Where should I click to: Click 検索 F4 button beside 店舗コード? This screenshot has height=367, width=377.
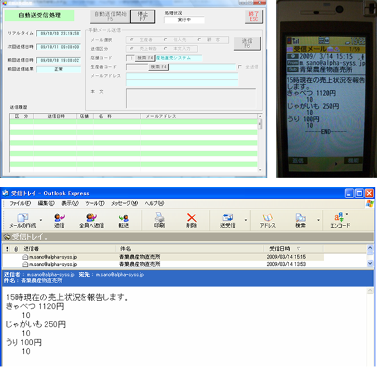(x=145, y=58)
